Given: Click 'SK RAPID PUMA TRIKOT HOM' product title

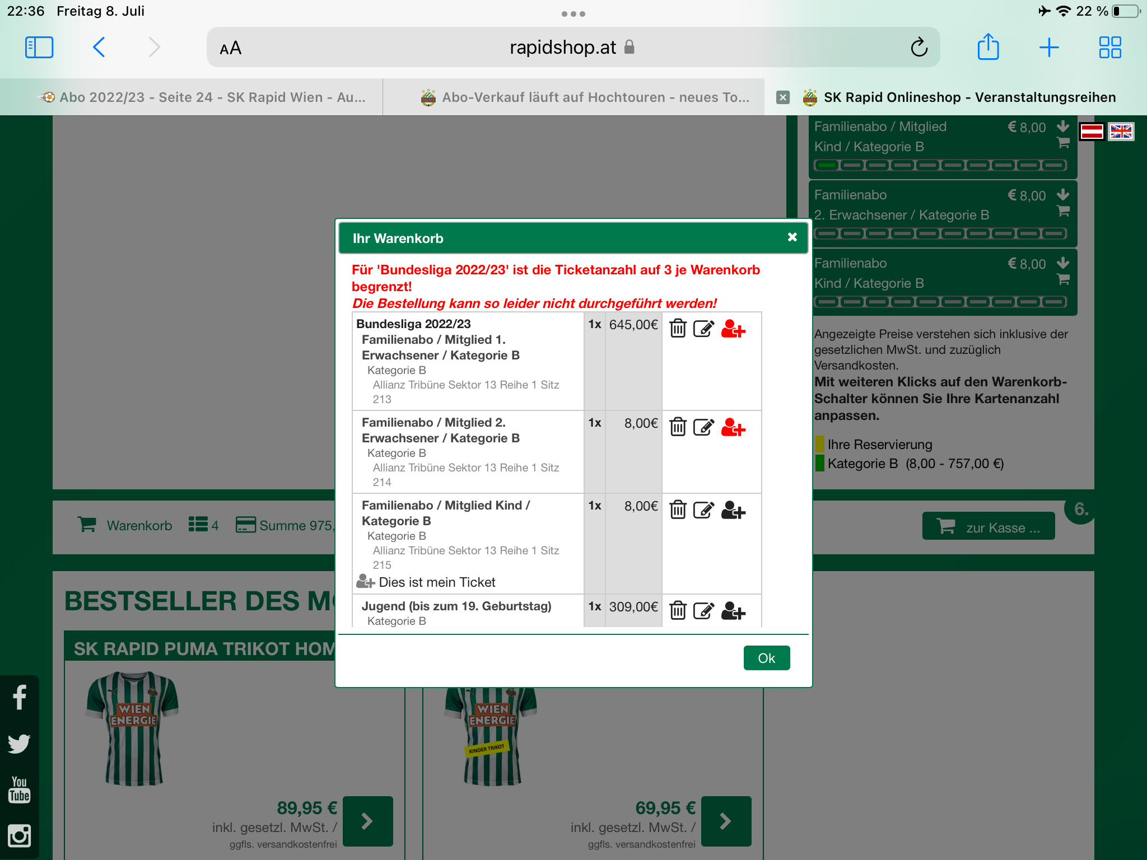Looking at the screenshot, I should coord(204,648).
